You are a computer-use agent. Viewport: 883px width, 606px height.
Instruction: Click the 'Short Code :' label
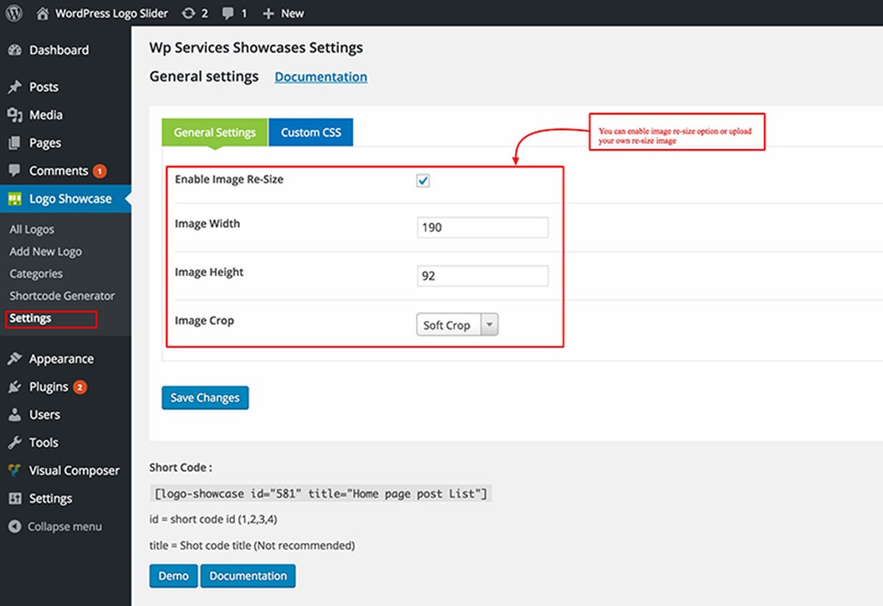(181, 467)
